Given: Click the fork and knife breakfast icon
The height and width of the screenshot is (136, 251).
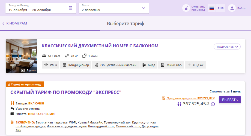Looking at the screenshot, I should coord(12,103).
